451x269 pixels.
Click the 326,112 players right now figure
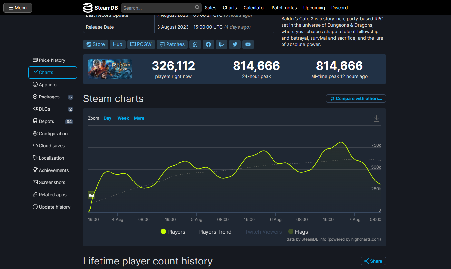click(x=173, y=66)
